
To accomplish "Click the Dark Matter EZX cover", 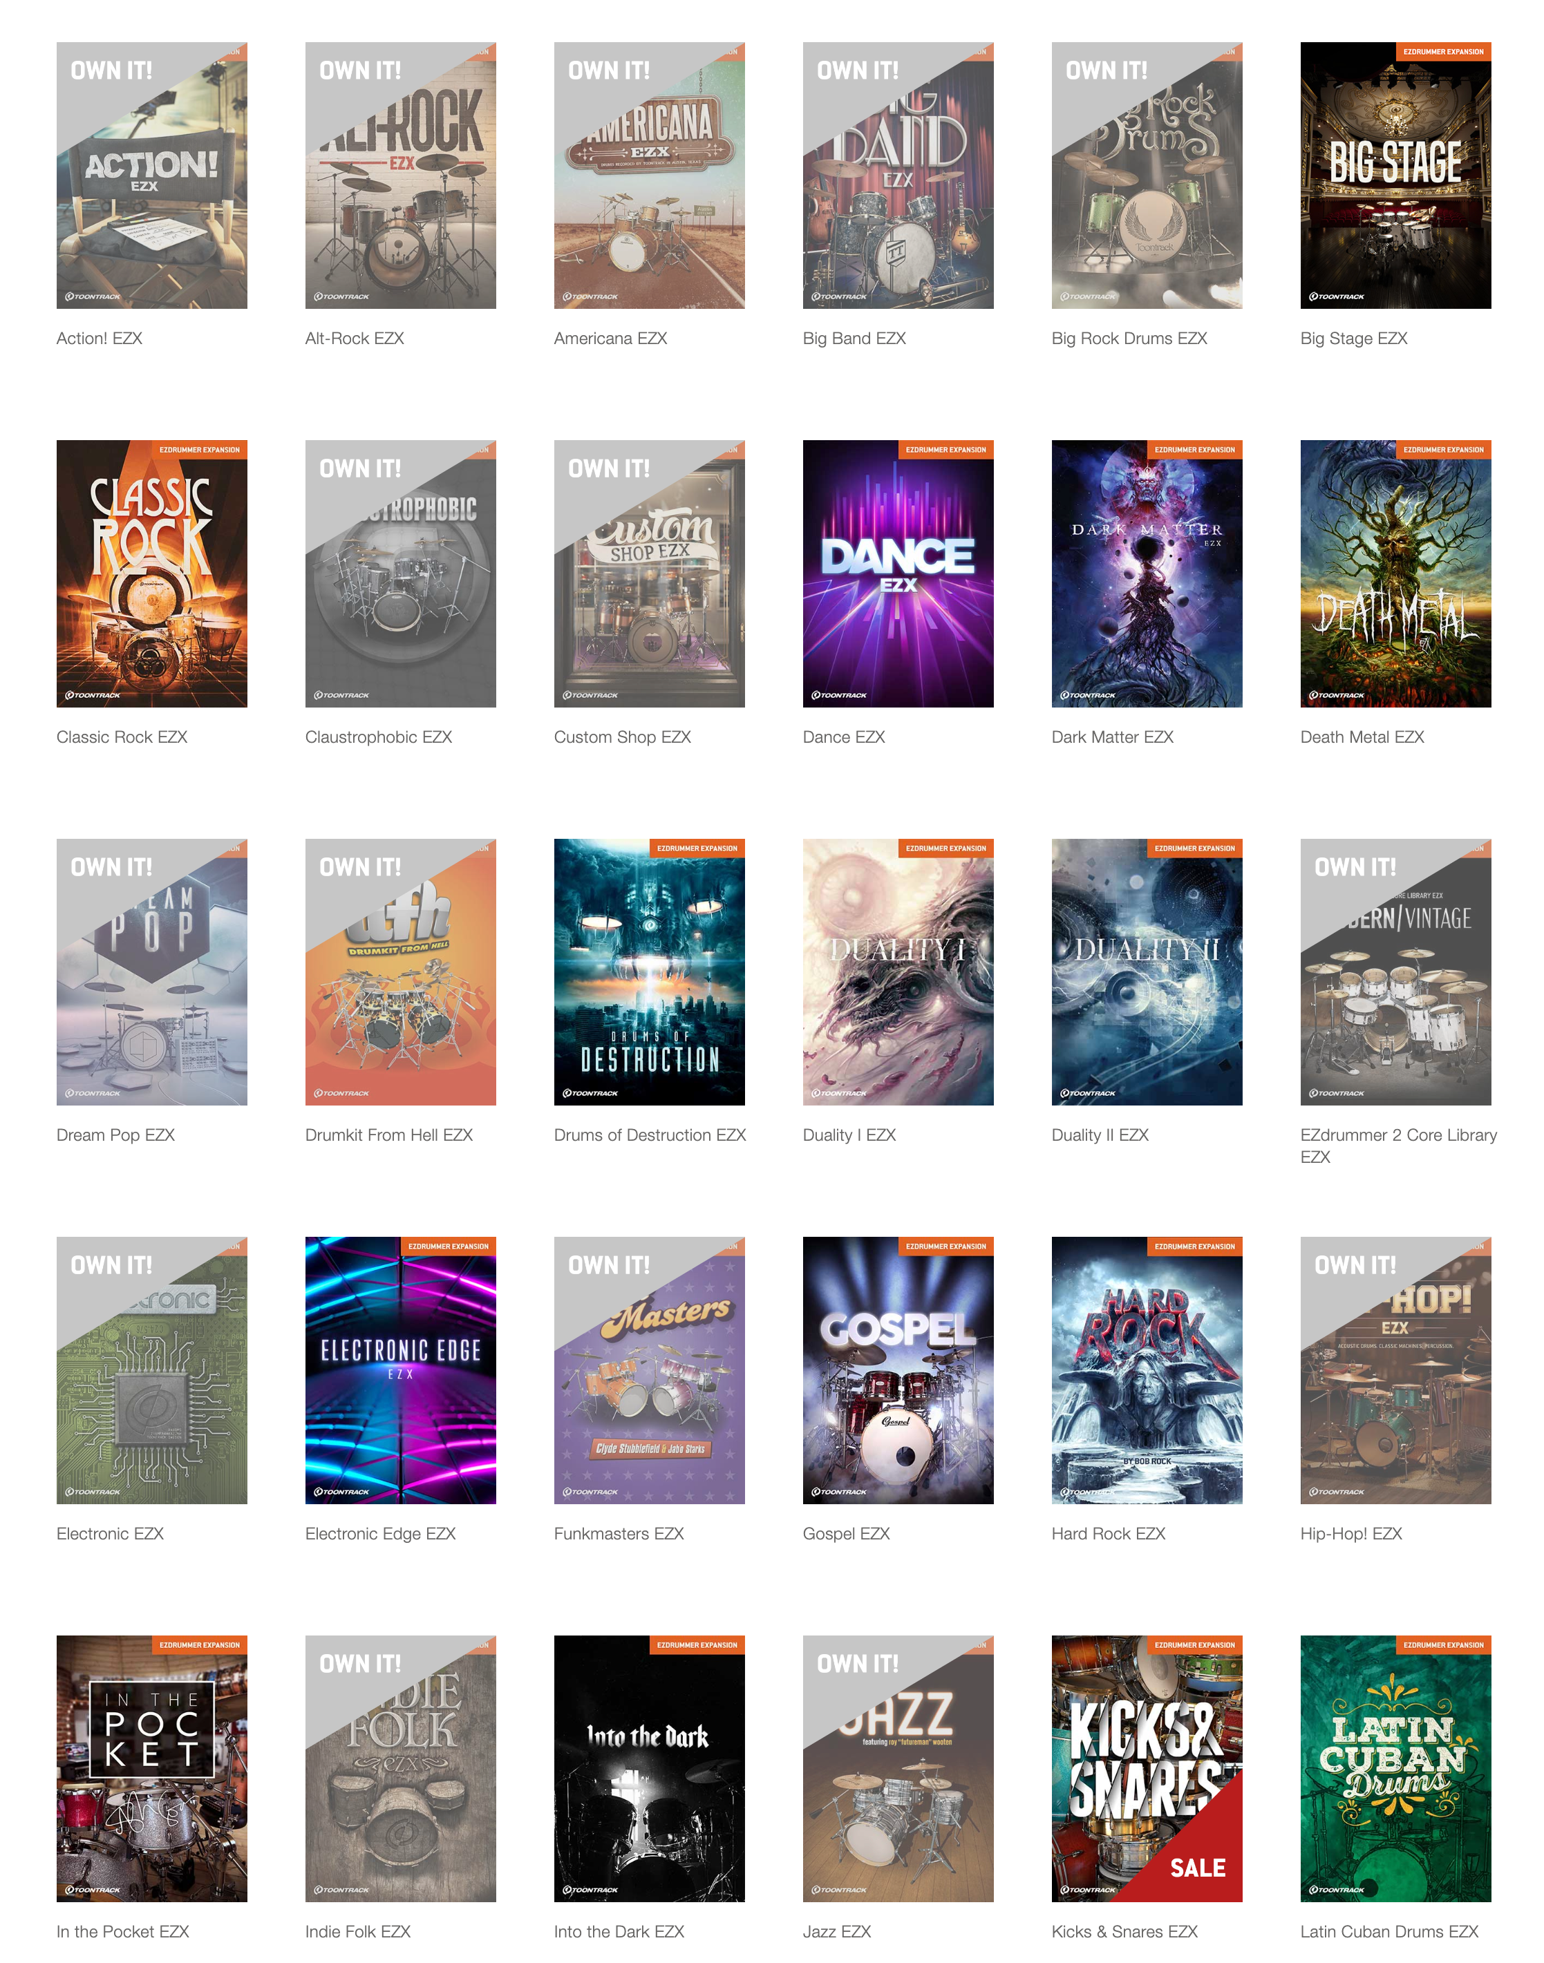I will (x=1146, y=573).
